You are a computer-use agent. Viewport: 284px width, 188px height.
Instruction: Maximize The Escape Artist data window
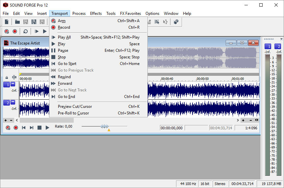pyautogui.click(x=242, y=43)
